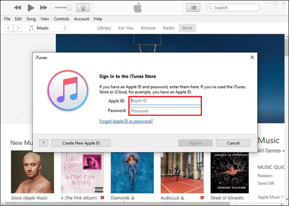Click the Gloria (Apple Music title text
289x206 pixels.
tap(29, 198)
